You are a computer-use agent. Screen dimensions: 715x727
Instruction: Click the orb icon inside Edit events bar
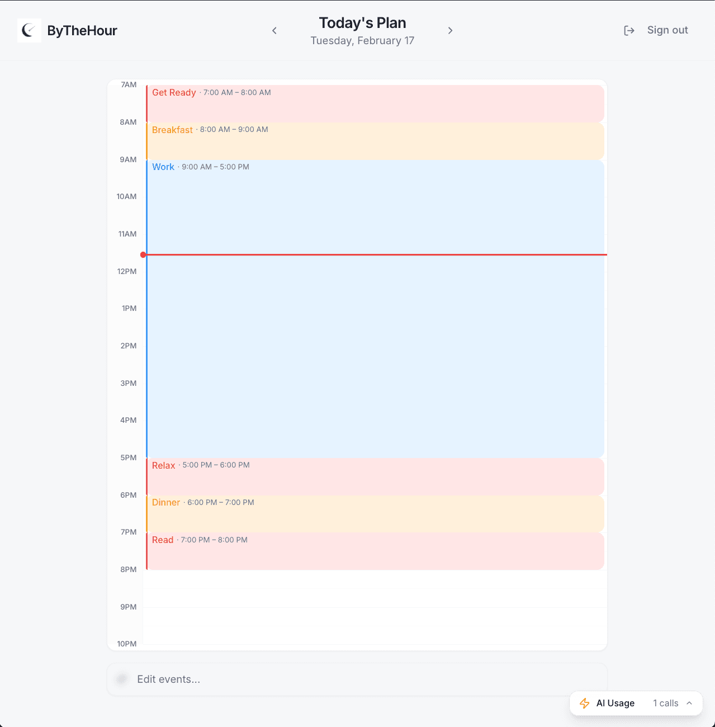pyautogui.click(x=121, y=679)
